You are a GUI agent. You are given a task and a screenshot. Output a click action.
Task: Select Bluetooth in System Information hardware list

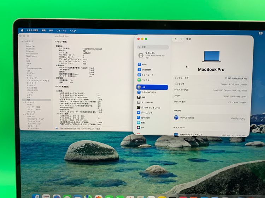30,49
